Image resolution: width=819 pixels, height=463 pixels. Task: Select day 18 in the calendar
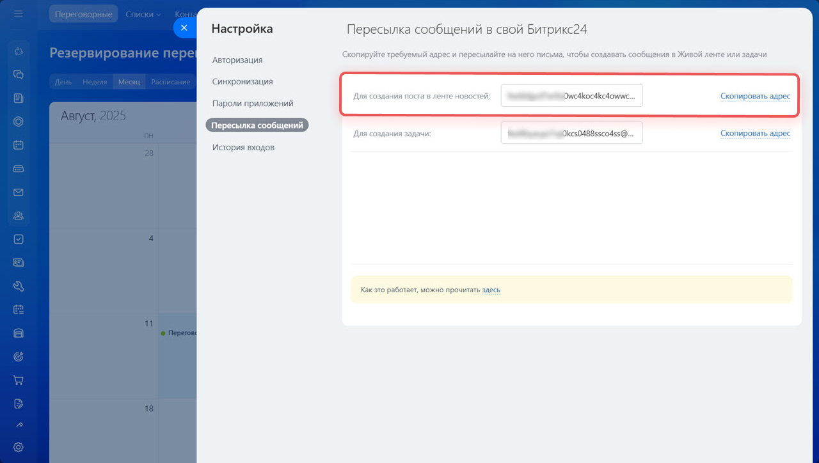coord(148,408)
